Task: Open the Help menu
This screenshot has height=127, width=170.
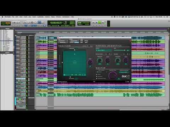Action: (x=72, y=17)
